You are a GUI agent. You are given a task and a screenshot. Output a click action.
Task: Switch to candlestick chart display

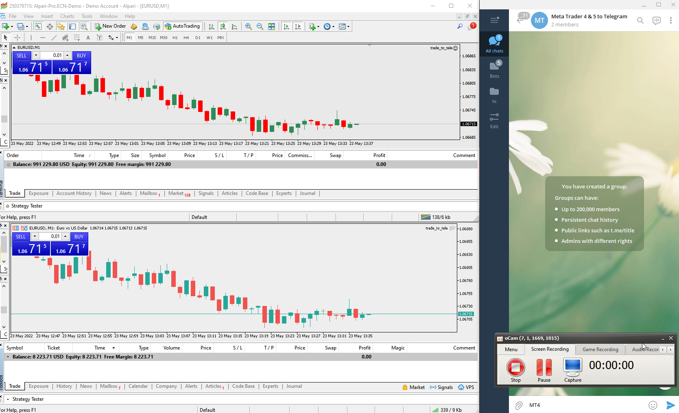click(x=223, y=26)
